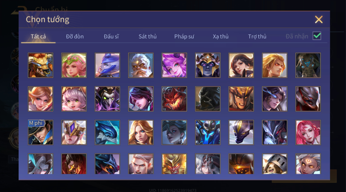Select the elephant-masked hero portrait
Image resolution: width=346 pixels, height=192 pixels.
point(308,65)
